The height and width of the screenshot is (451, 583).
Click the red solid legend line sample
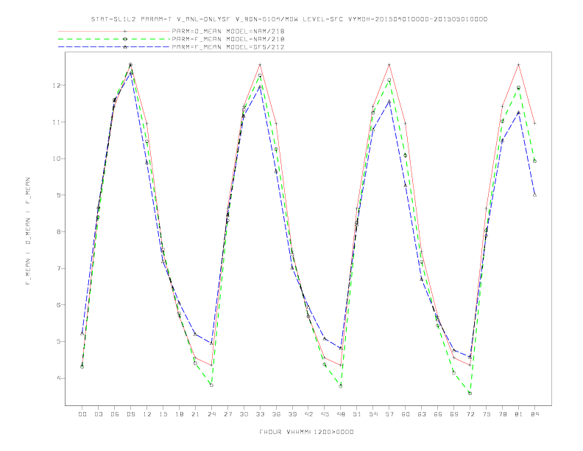(114, 31)
